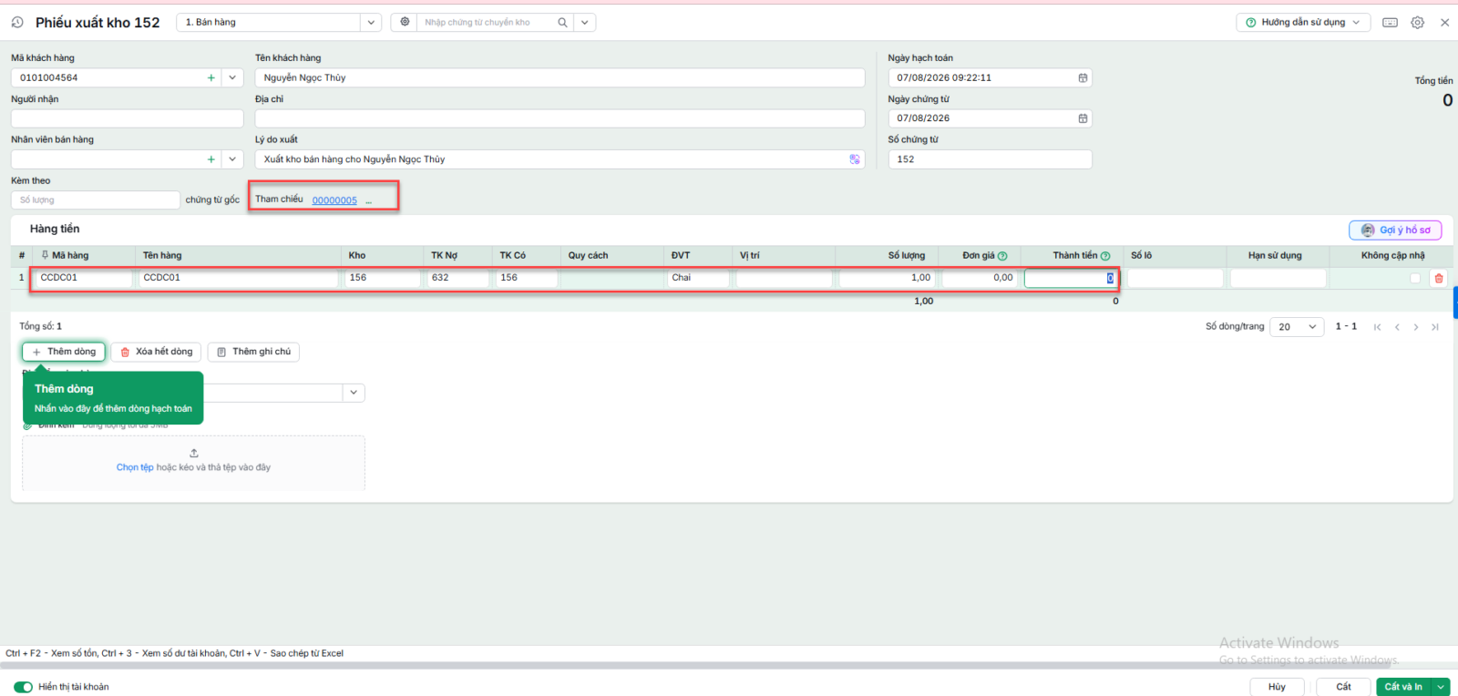Click the pin icon in the Mã hàng column header
The image size is (1458, 696).
(45, 255)
